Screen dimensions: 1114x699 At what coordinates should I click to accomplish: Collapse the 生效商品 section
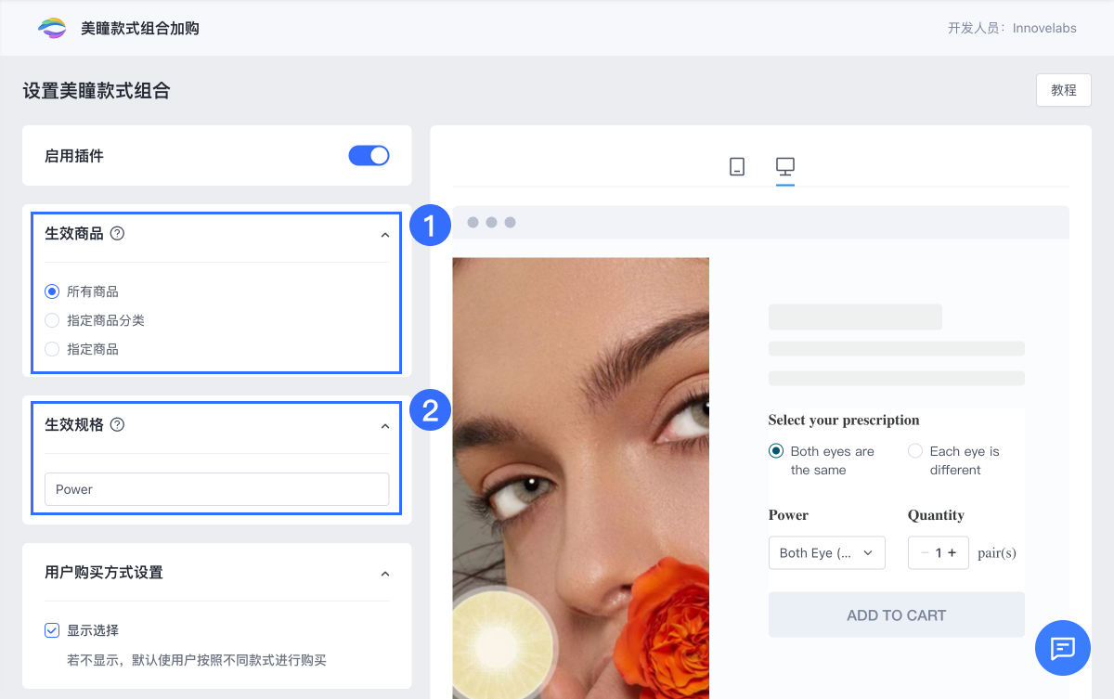click(385, 235)
